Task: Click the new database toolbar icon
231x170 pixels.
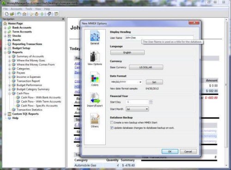Action: click(7, 14)
